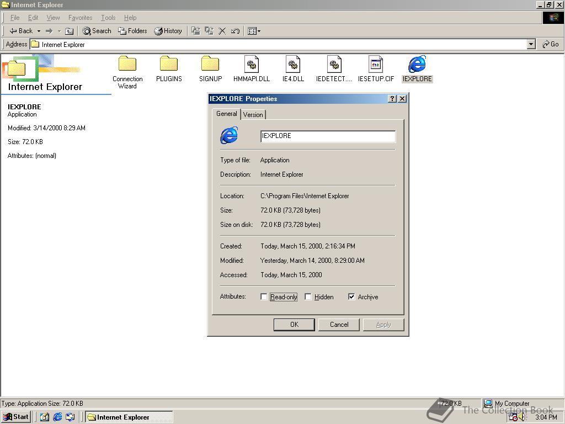
Task: Click the IEXPLORE filename text field
Action: (328, 136)
